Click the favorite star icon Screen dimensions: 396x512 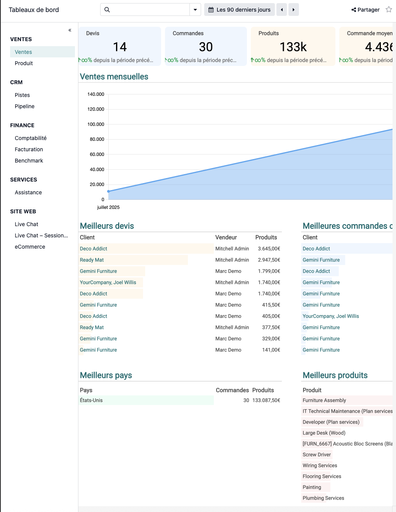point(389,10)
